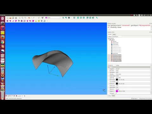Switch to the Data property tab
152x114 pixels.
coord(113,96)
